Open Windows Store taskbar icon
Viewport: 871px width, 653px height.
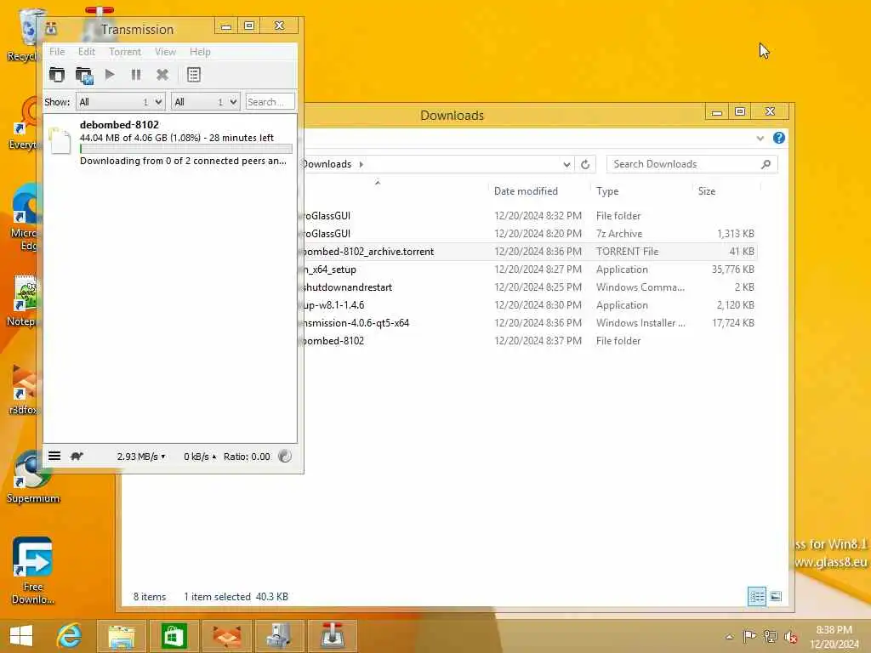pos(174,636)
